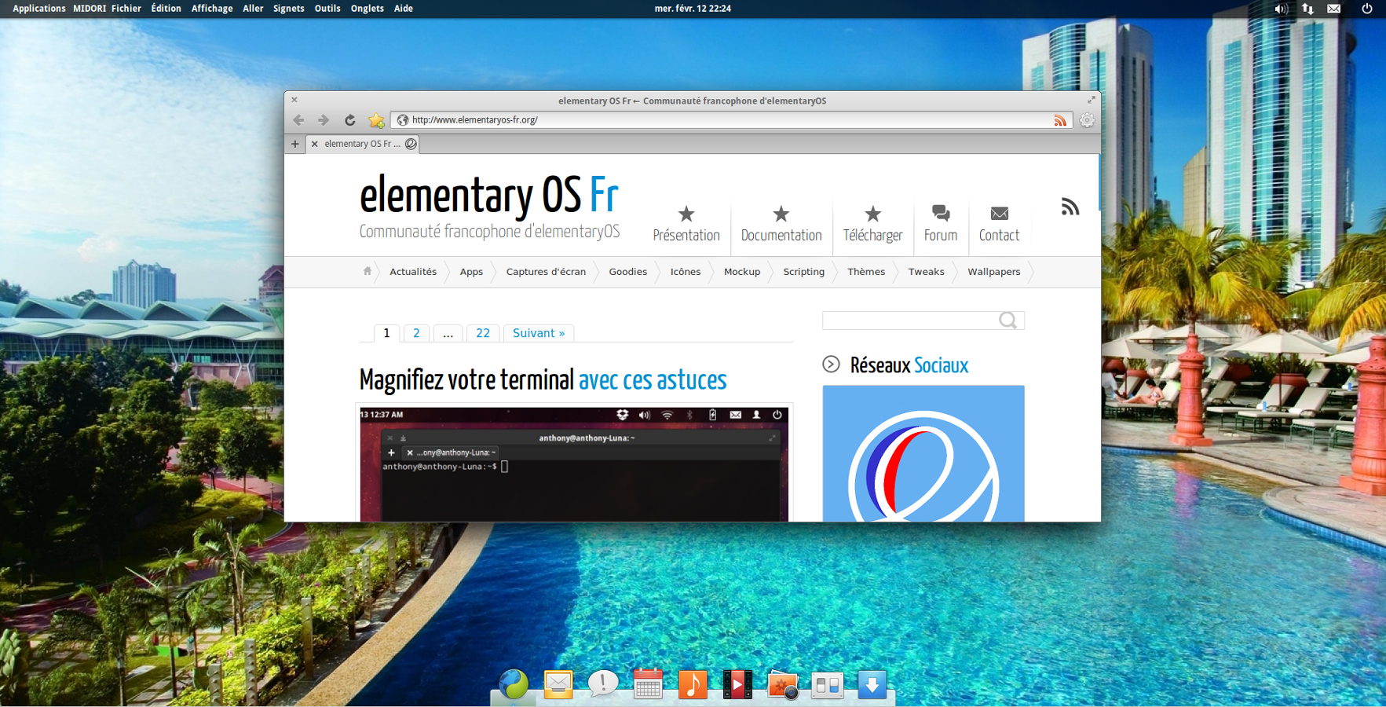
Task: Click the terminal screenshot thumbnail
Action: (574, 463)
